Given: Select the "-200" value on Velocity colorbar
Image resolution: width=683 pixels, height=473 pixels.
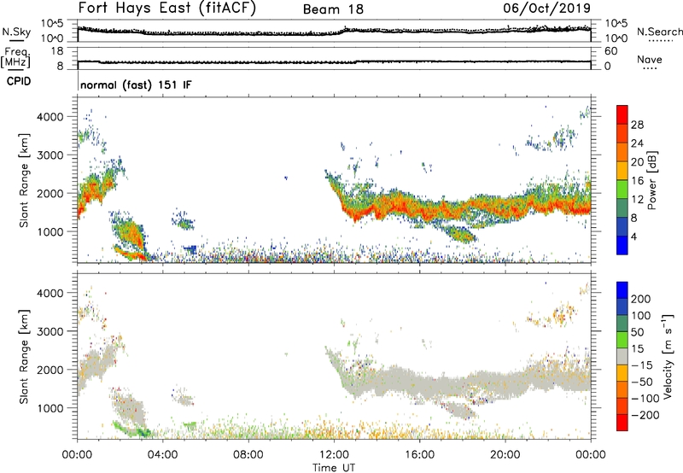Looking at the screenshot, I should coord(645,415).
